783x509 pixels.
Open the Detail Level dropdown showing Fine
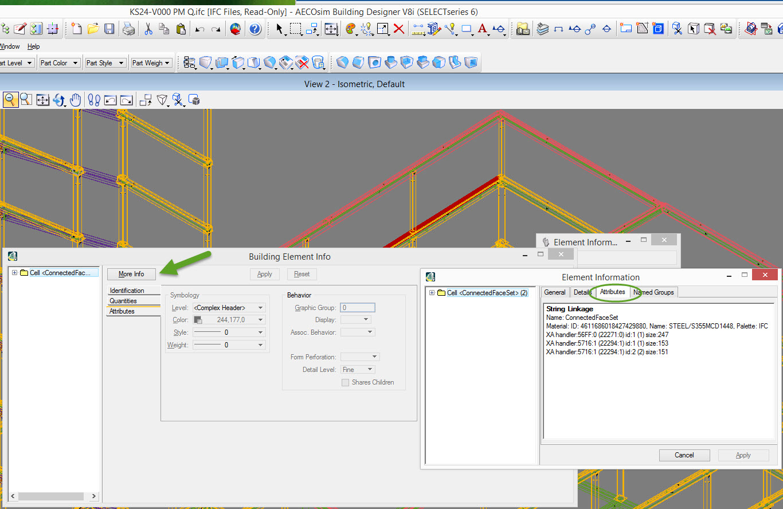click(358, 370)
